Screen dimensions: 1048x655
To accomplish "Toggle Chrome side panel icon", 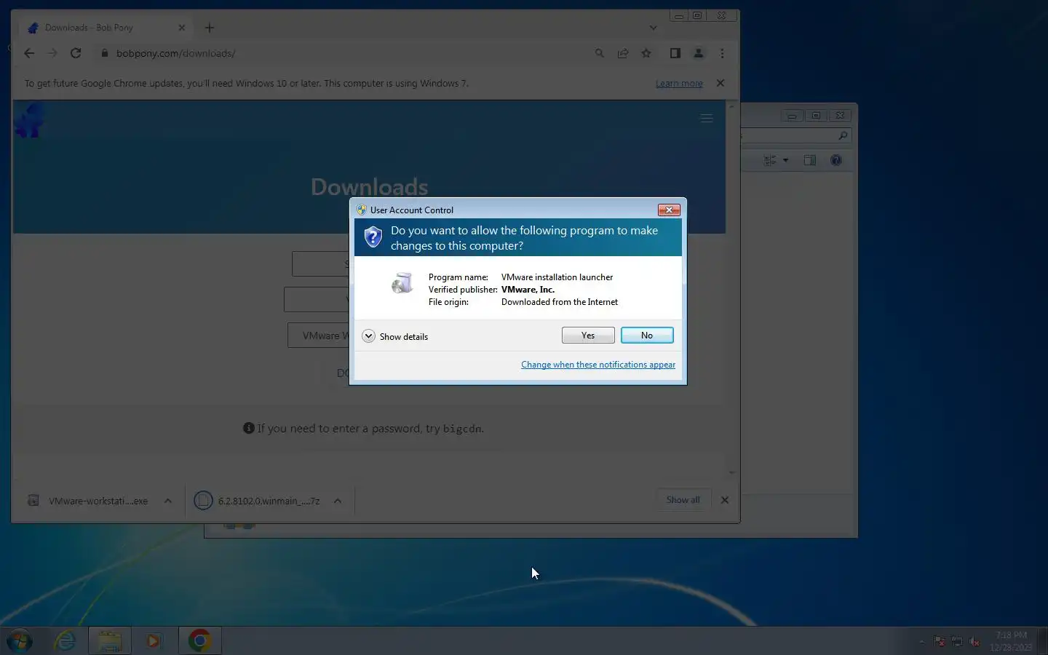I will [675, 53].
